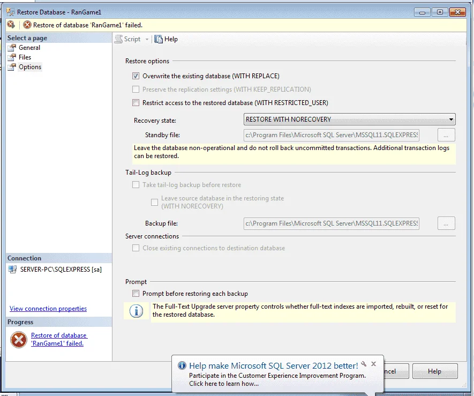Image resolution: width=474 pixels, height=396 pixels.
Task: Click the Progress error icon
Action: click(x=19, y=339)
